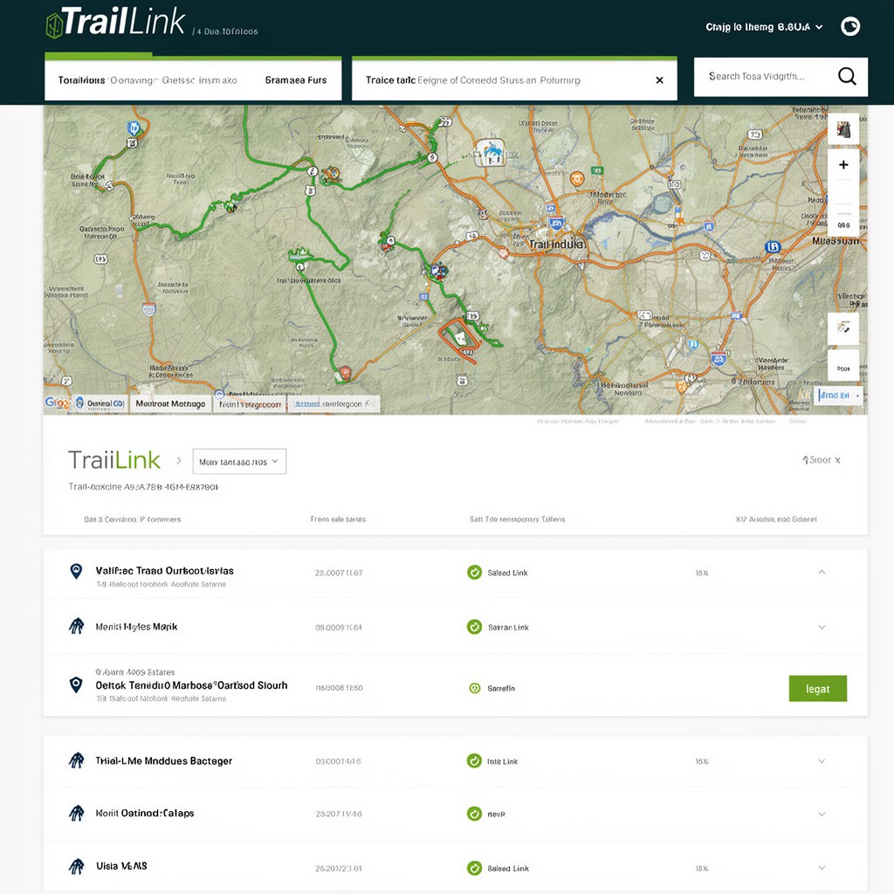Click the pin icon for Oertck Tenedri0 Marbose row
Image resolution: width=894 pixels, height=894 pixels.
click(x=76, y=684)
